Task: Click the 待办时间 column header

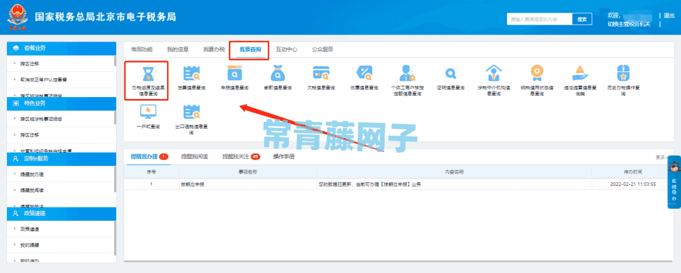Action: point(633,172)
